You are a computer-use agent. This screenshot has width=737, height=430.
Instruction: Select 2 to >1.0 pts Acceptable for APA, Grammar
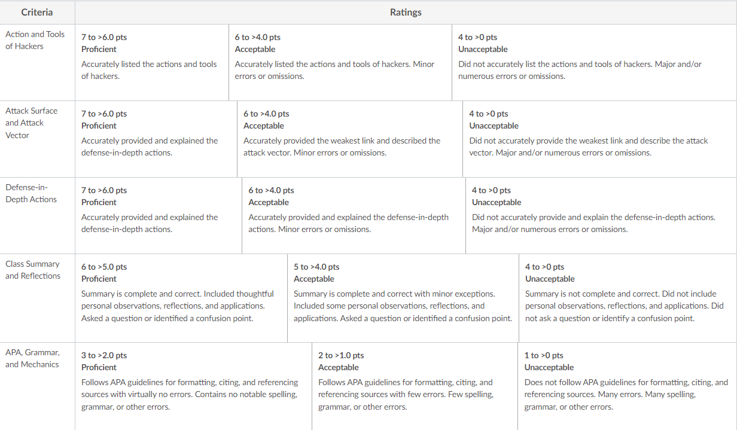pyautogui.click(x=415, y=386)
